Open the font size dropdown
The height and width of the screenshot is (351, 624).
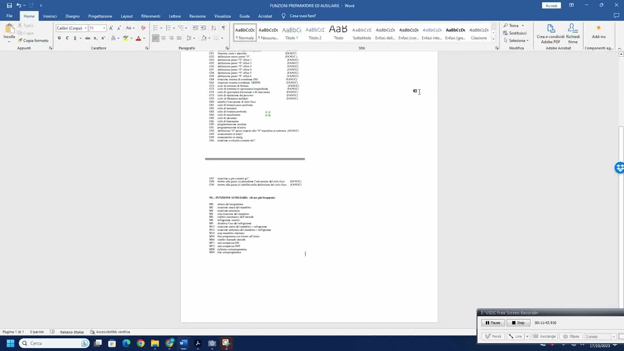[x=104, y=28]
